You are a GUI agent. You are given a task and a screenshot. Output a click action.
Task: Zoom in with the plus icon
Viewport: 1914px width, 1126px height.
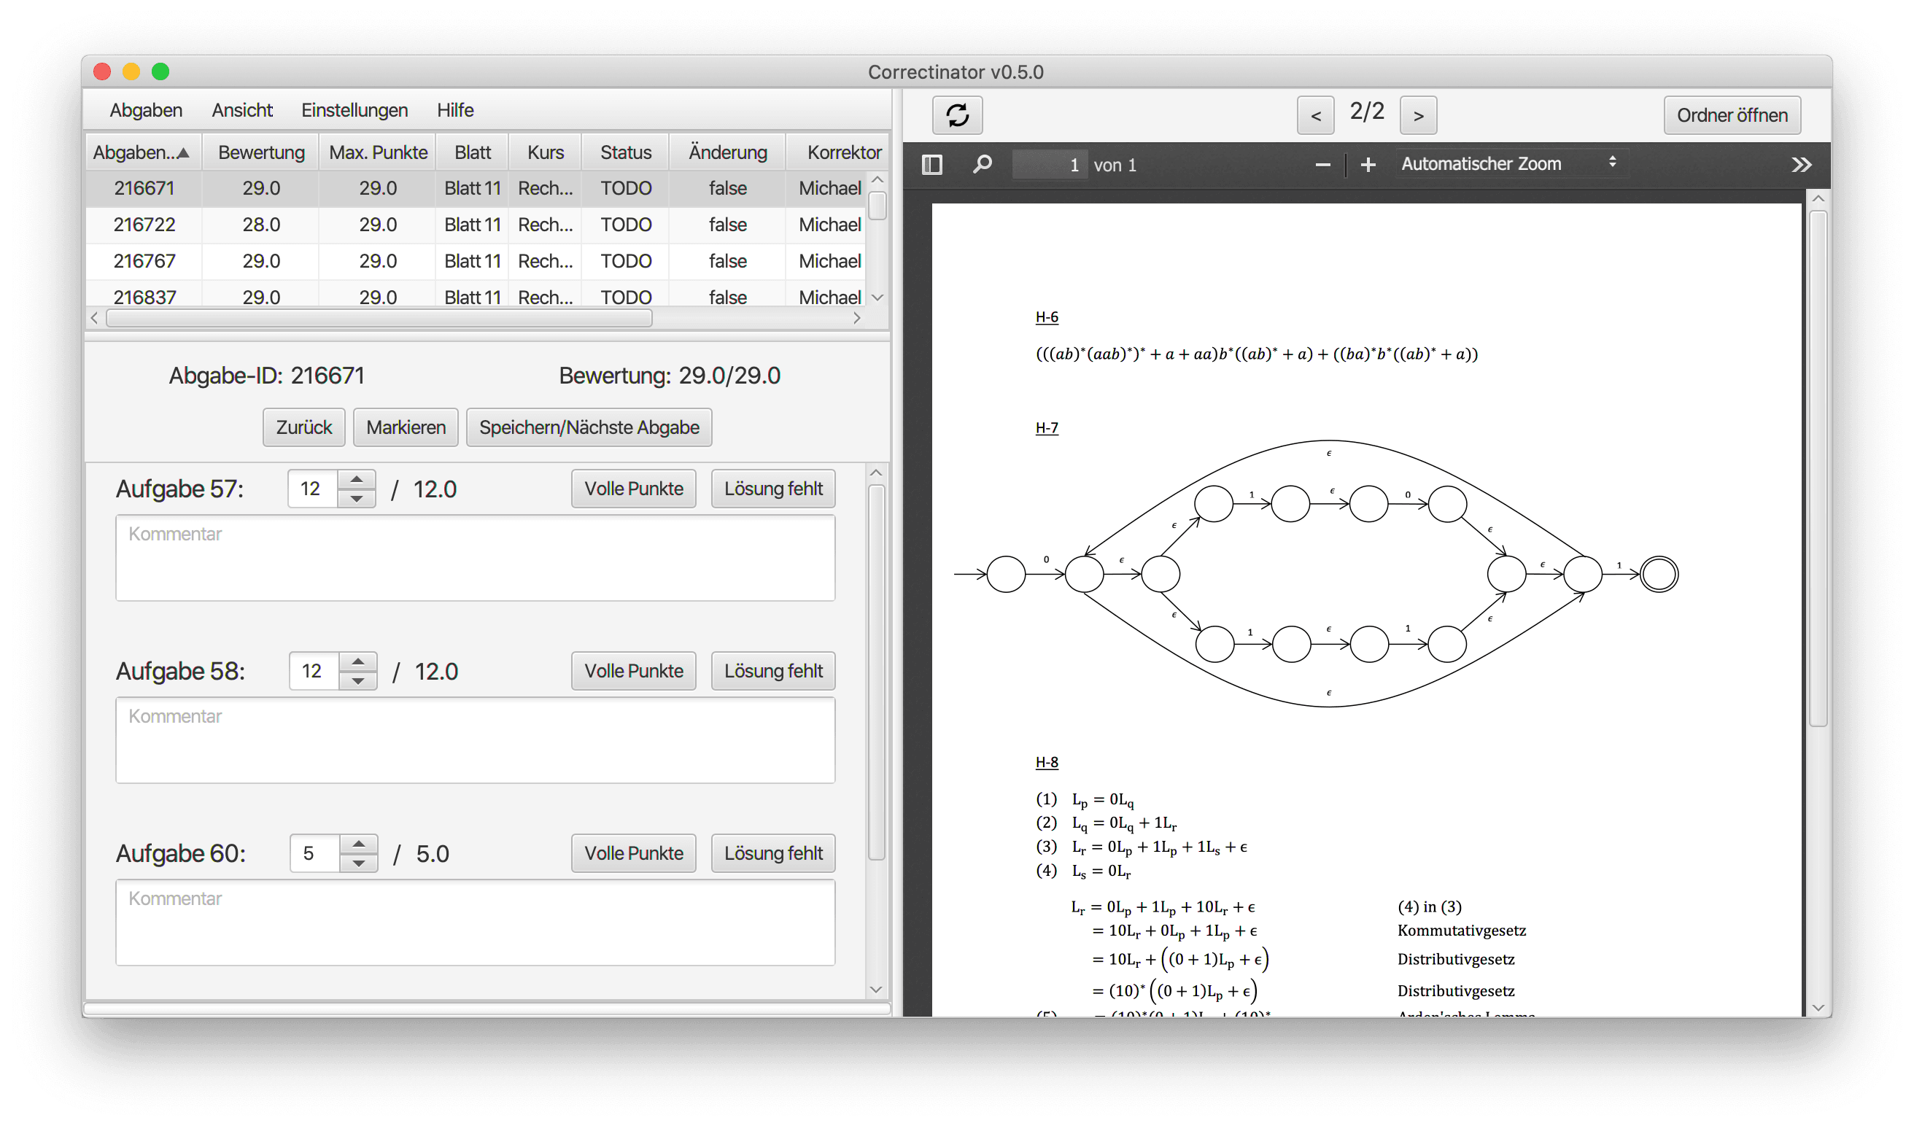1368,165
